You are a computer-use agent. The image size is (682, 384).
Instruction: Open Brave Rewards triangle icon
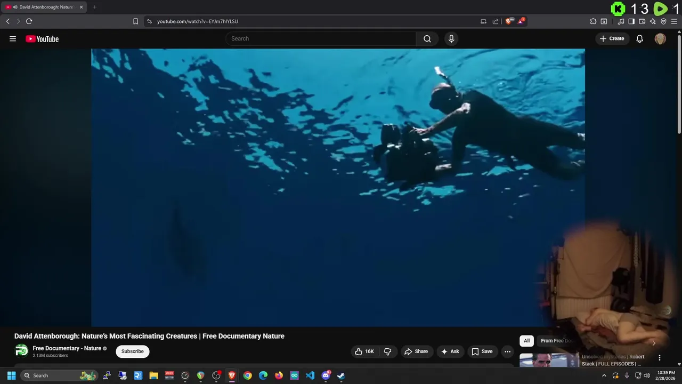[x=521, y=21]
